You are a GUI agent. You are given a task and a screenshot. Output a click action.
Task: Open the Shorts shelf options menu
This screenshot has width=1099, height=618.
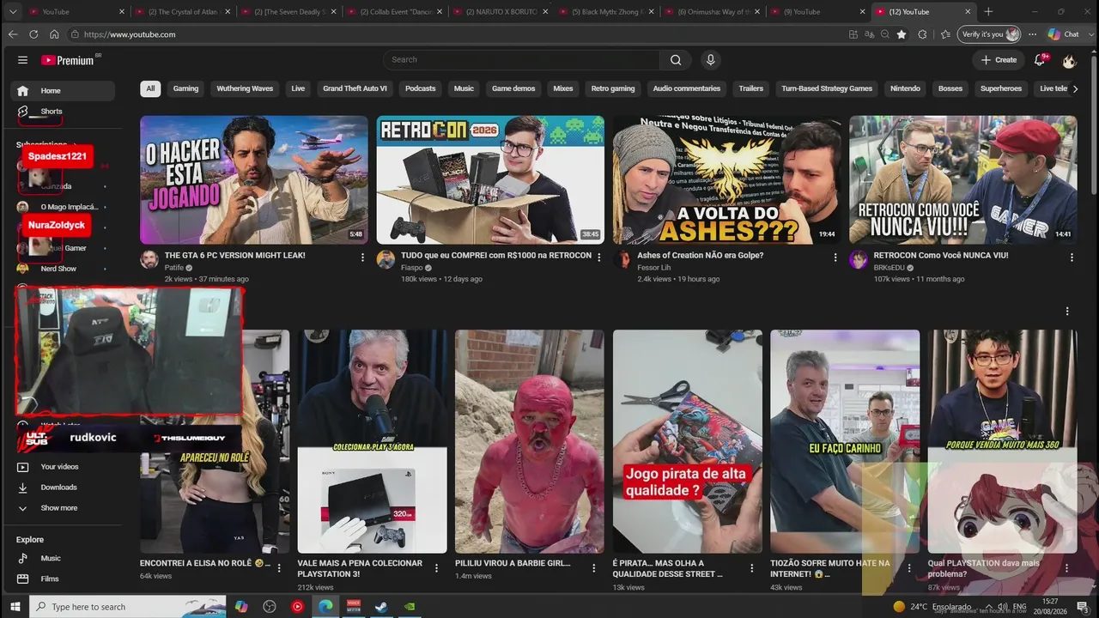1067,312
